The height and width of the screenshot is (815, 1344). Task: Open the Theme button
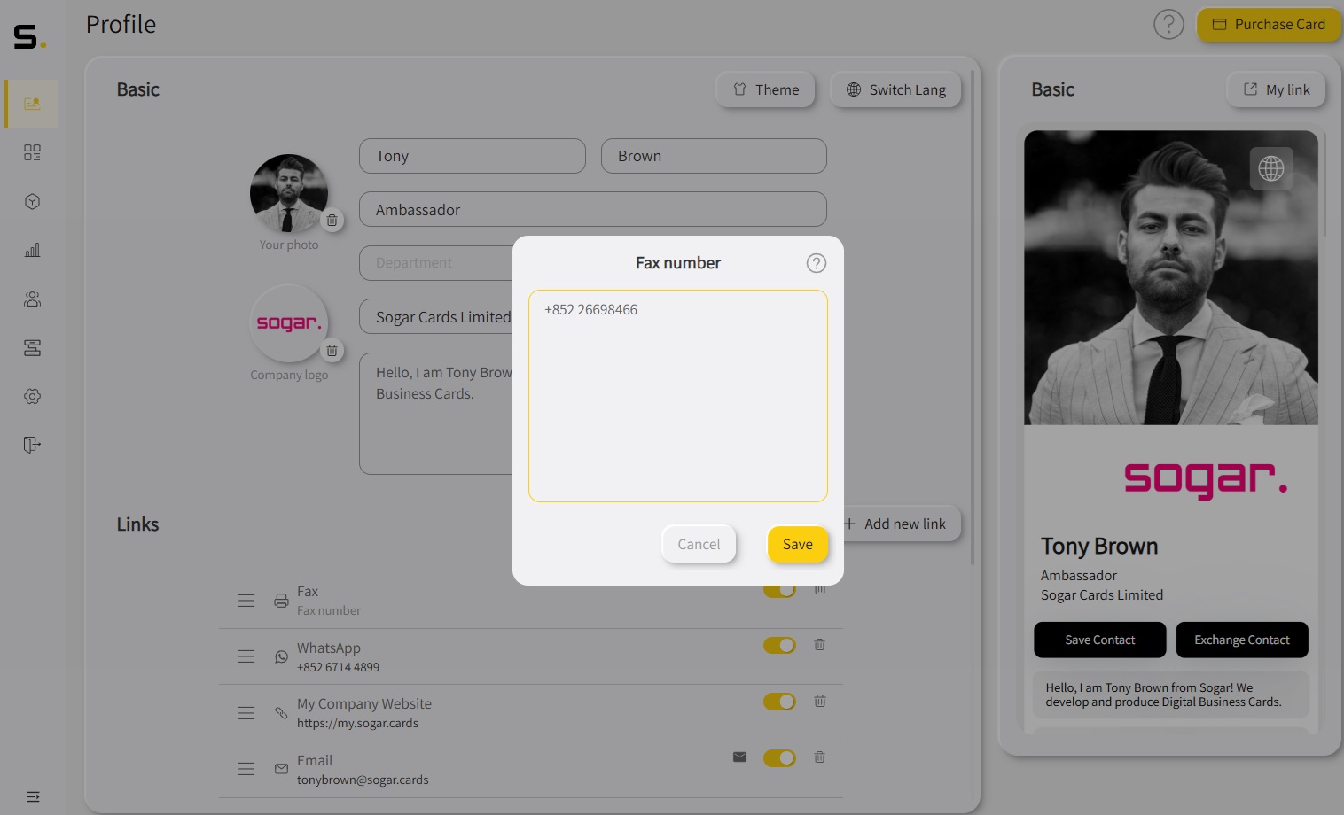765,89
